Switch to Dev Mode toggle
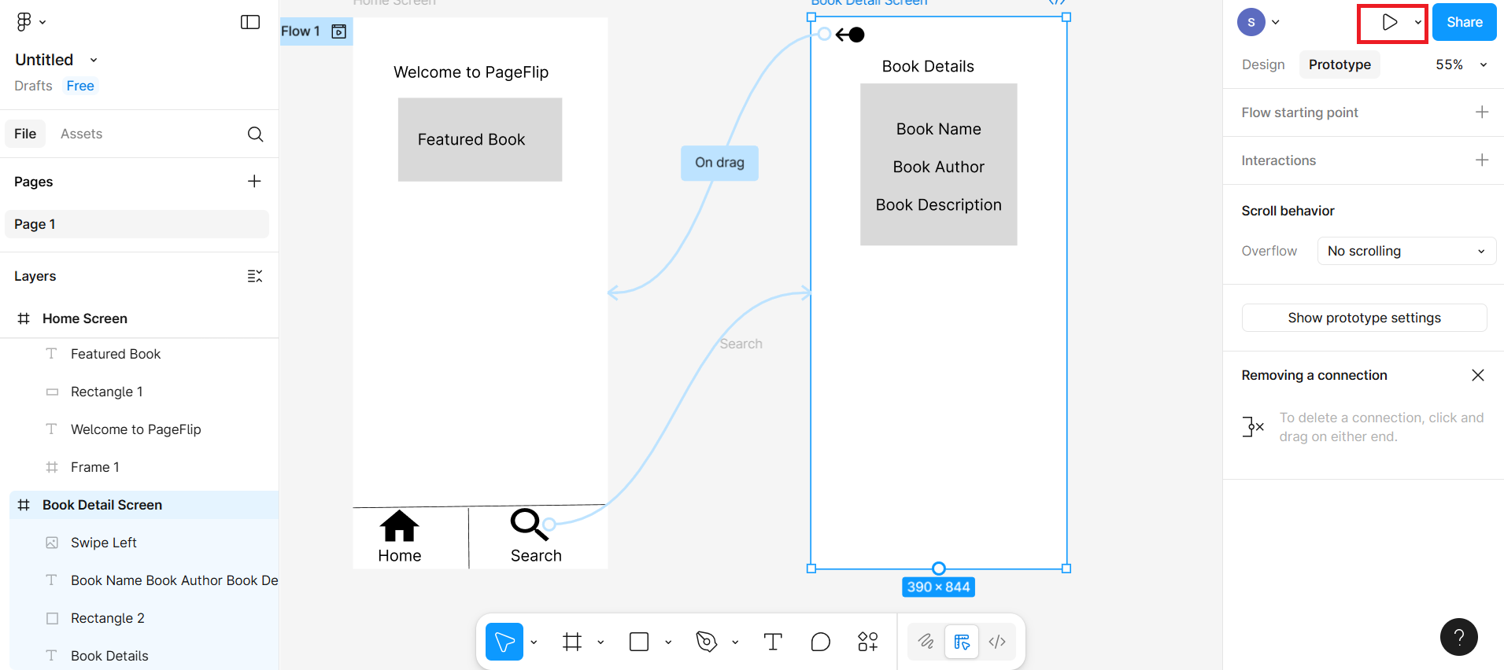Viewport: 1504px width, 670px height. click(x=997, y=642)
